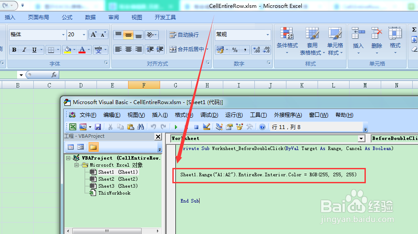Toggle center horizontal alignment button

[128, 49]
